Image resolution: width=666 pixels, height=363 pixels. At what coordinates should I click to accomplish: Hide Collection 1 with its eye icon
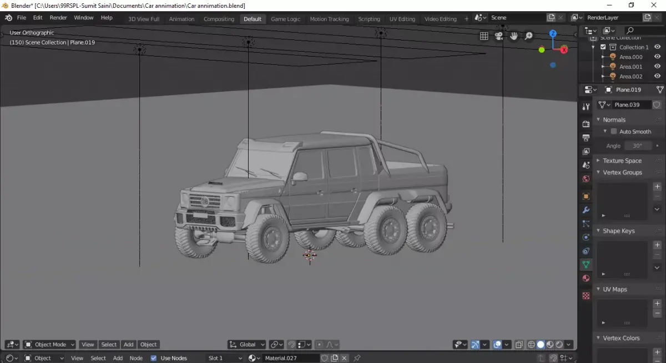pyautogui.click(x=657, y=47)
